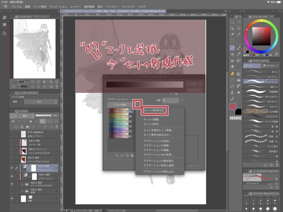Select the Blend tool
The width and height of the screenshot is (283, 212).
tap(239, 61)
